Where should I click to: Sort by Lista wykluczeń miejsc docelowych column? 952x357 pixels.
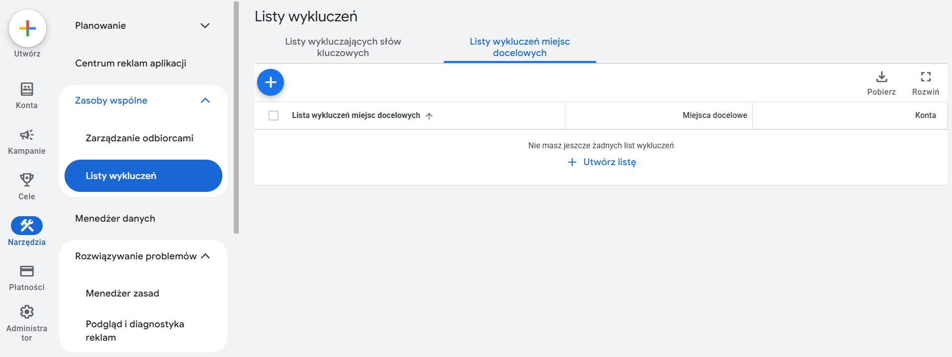click(356, 116)
